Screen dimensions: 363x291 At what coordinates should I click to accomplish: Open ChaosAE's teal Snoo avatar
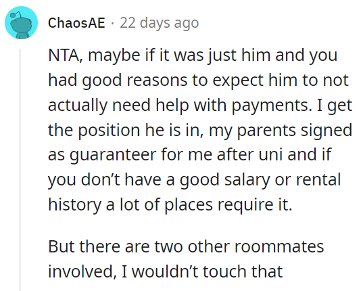[22, 23]
